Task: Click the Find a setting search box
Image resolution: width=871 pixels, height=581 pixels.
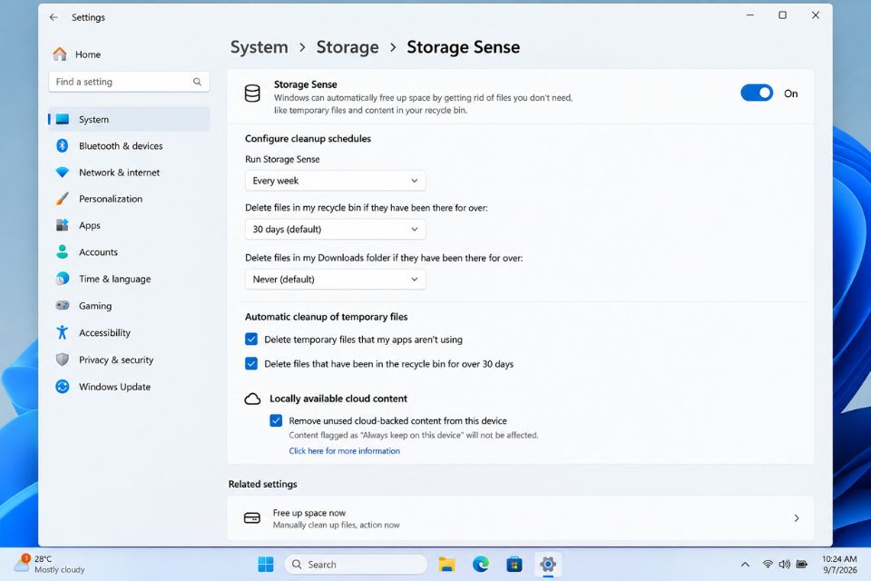Action: (x=129, y=82)
